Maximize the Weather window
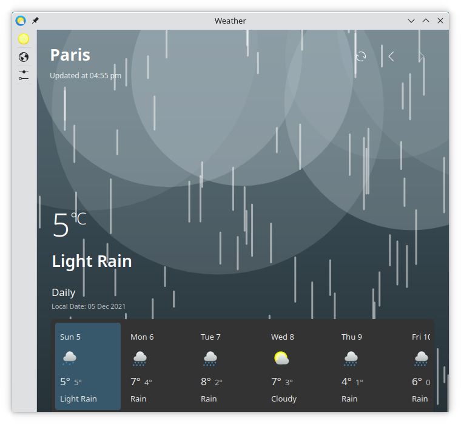Screen dimensions: 461x424 (426, 21)
